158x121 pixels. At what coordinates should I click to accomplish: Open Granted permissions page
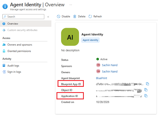[19, 51]
